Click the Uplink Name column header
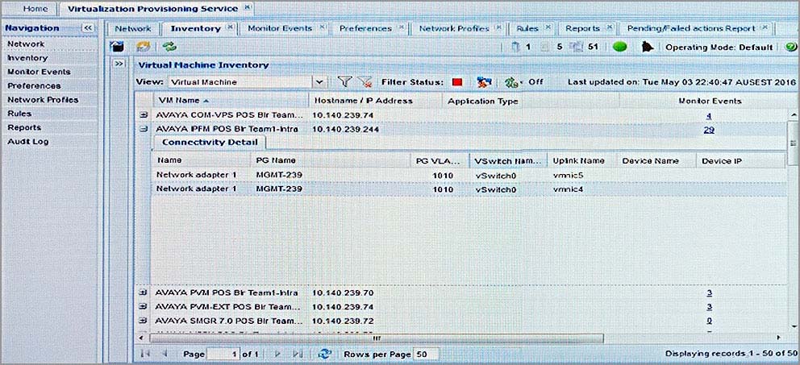 581,160
